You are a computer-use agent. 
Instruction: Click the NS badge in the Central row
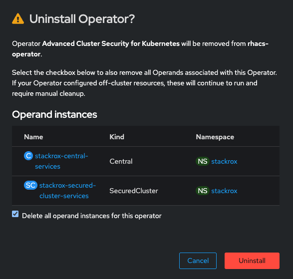click(202, 161)
